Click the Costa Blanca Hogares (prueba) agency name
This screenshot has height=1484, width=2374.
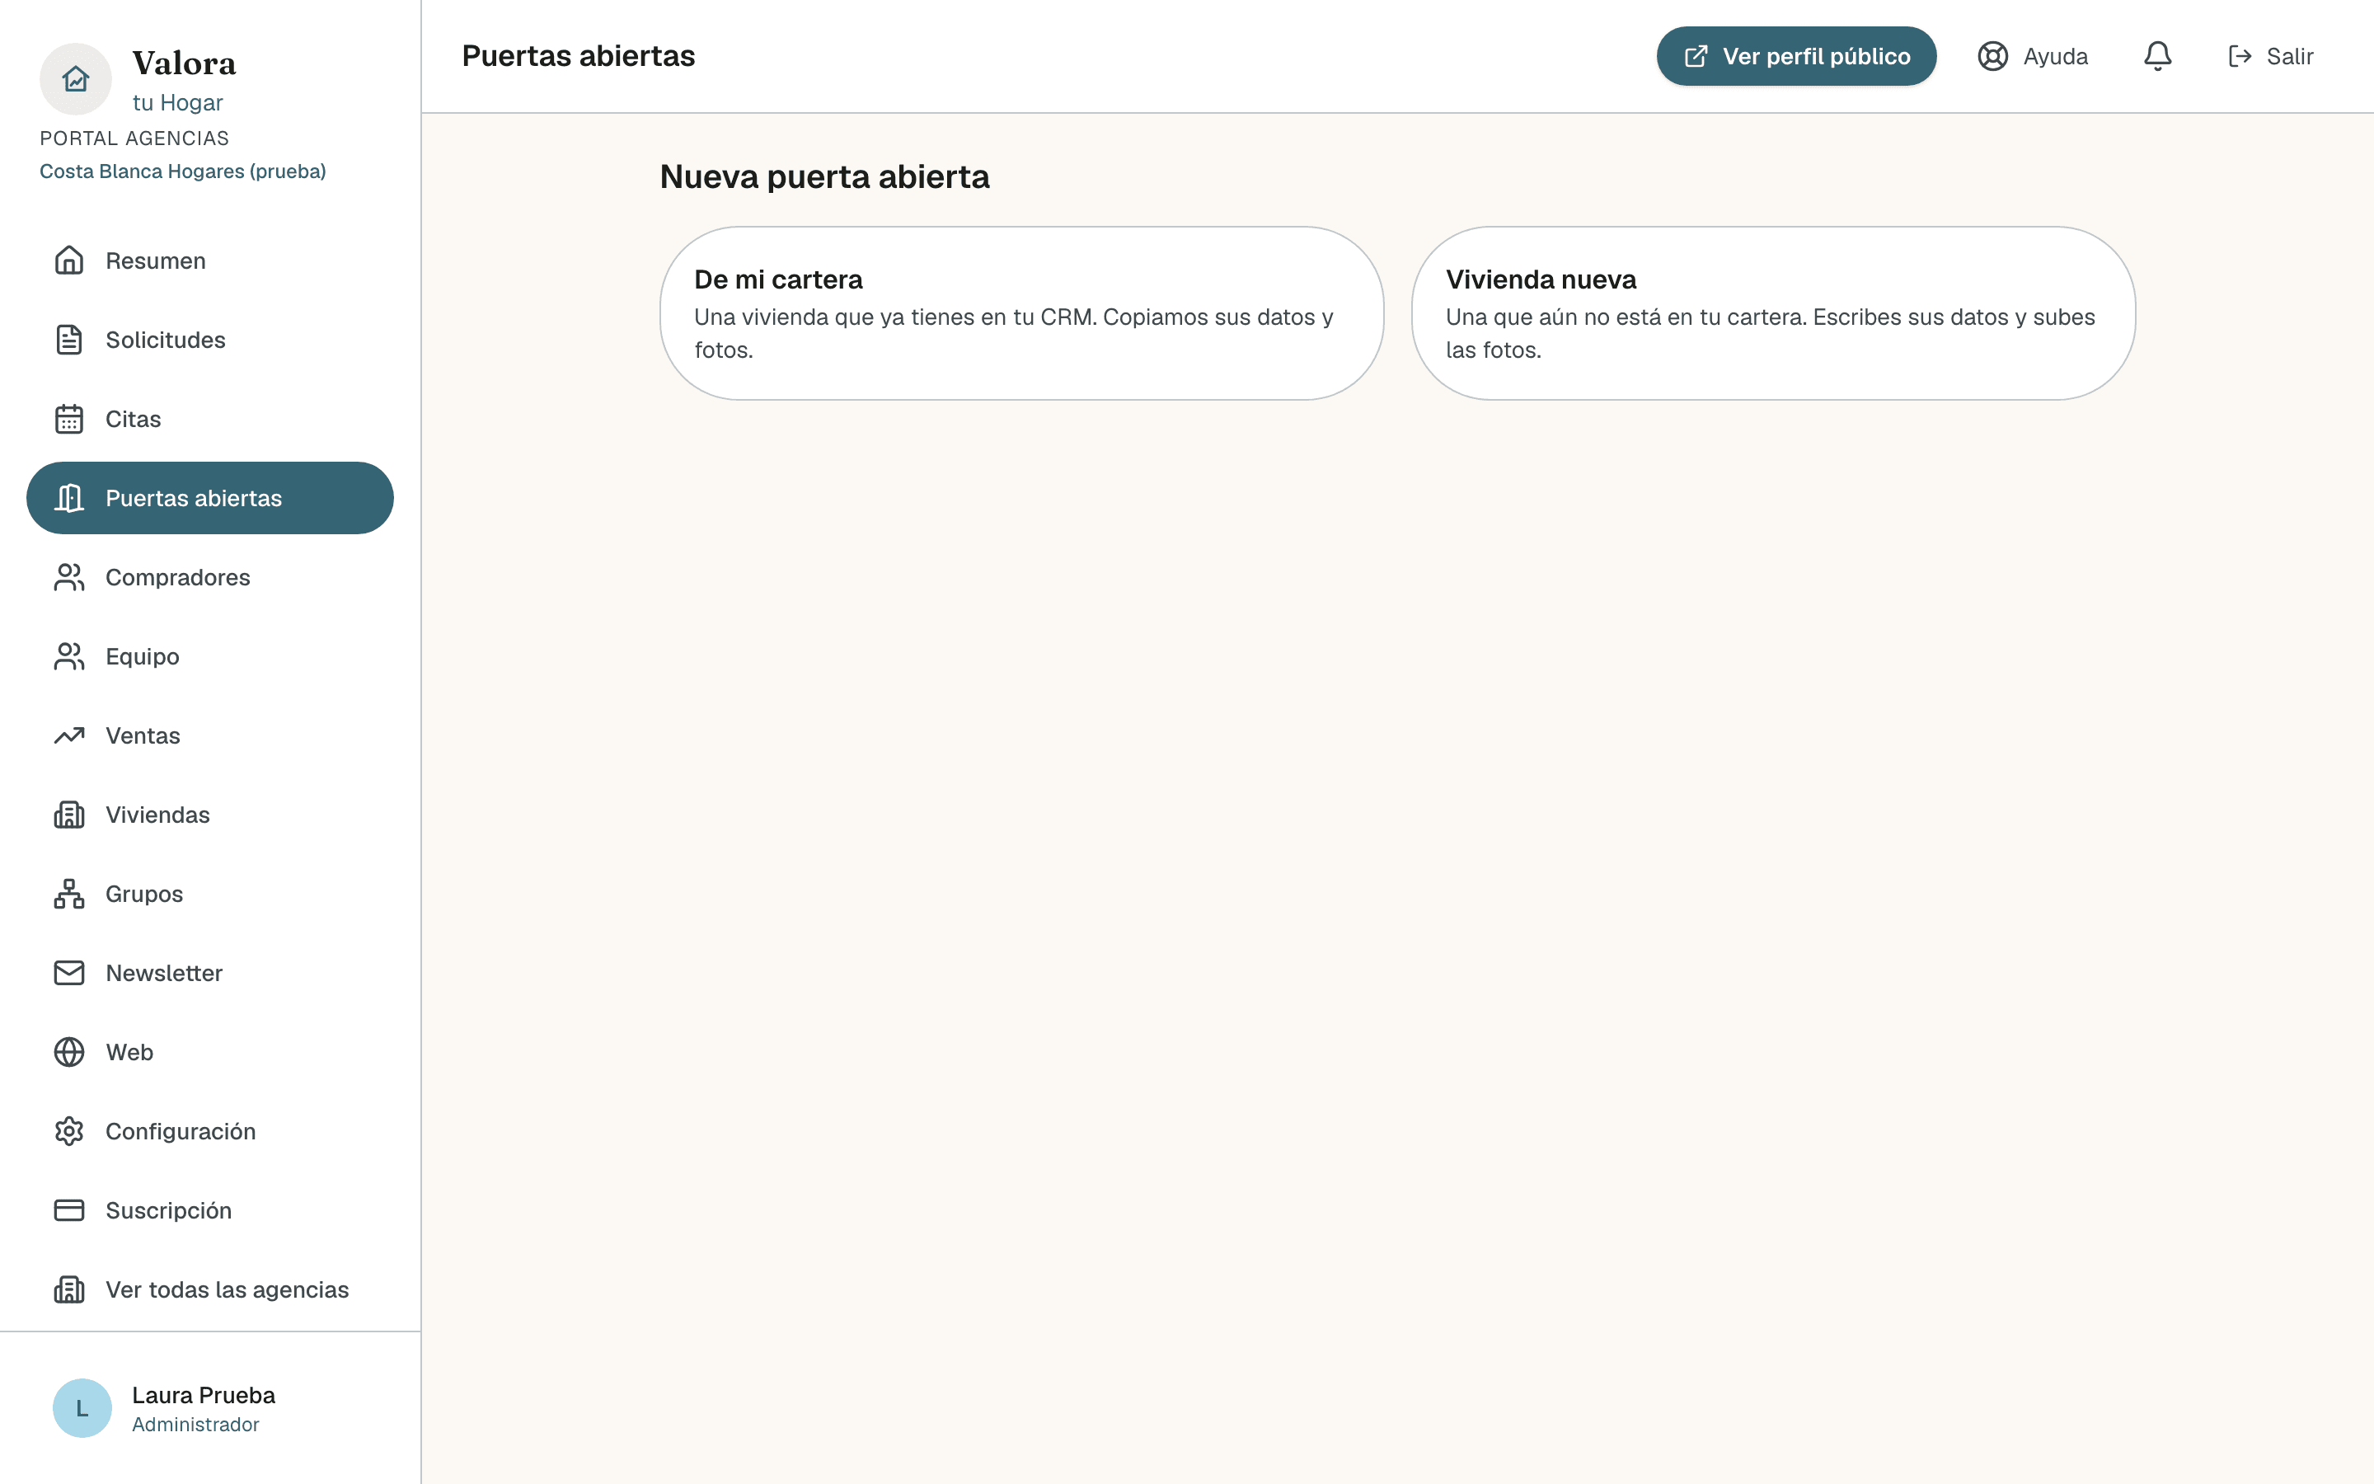182,171
